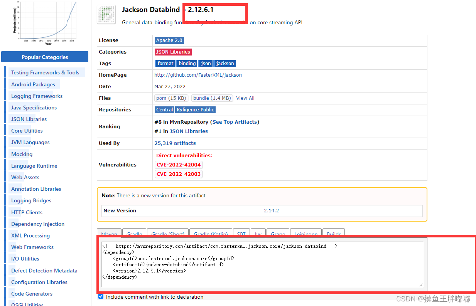
Task: Switch to the Gradle (Short) tab
Action: click(x=167, y=233)
